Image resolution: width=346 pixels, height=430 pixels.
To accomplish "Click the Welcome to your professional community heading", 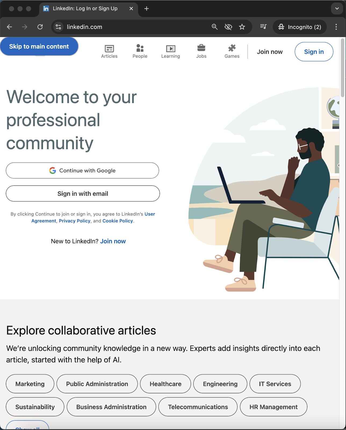I will click(71, 120).
